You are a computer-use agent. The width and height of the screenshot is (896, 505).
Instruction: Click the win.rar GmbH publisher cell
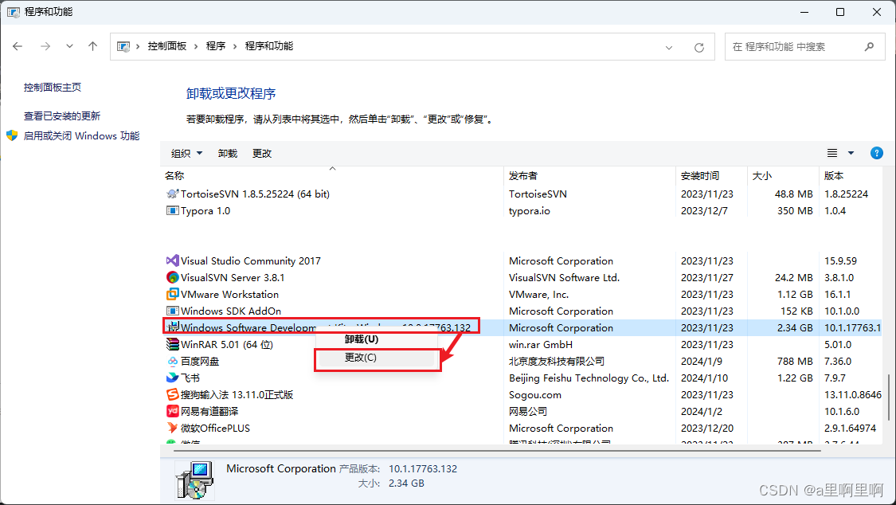541,344
